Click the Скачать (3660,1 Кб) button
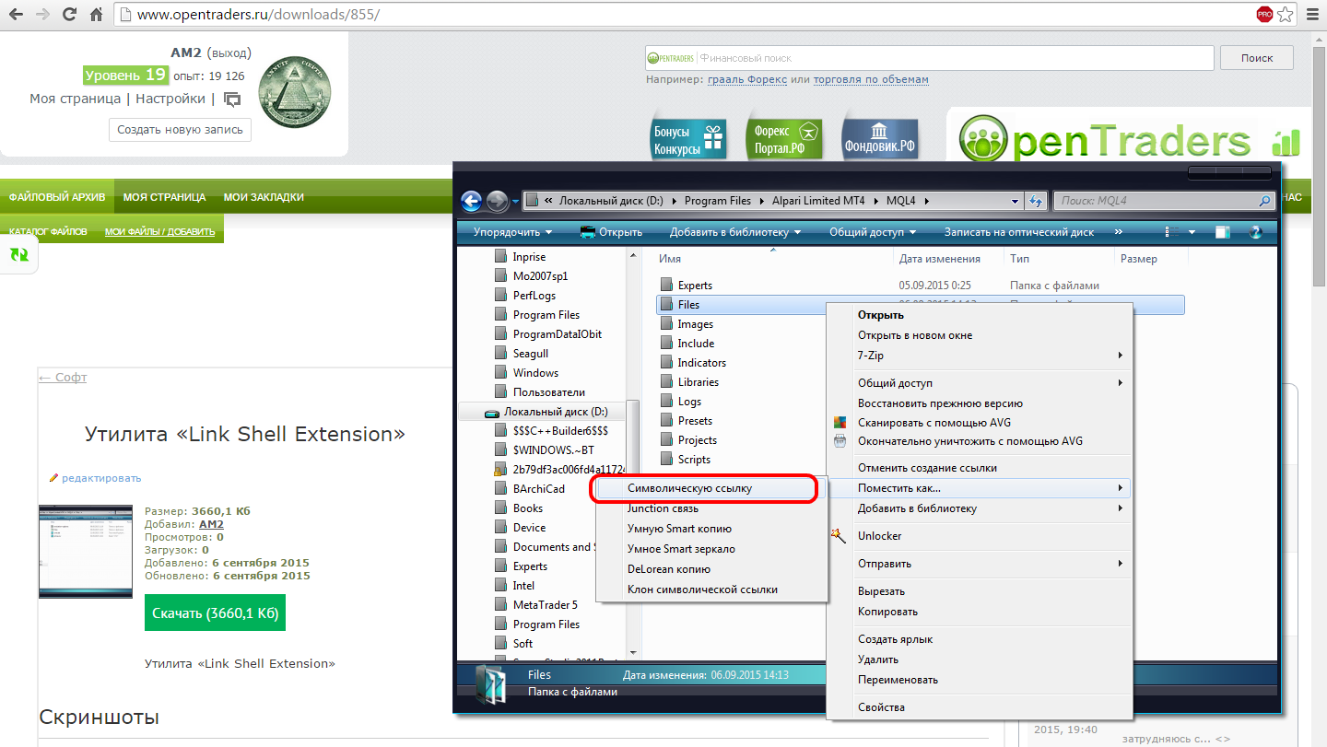This screenshot has height=747, width=1327. point(215,613)
